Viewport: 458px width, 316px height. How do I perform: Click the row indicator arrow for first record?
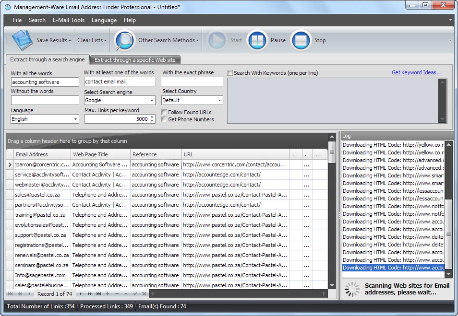tap(10, 165)
